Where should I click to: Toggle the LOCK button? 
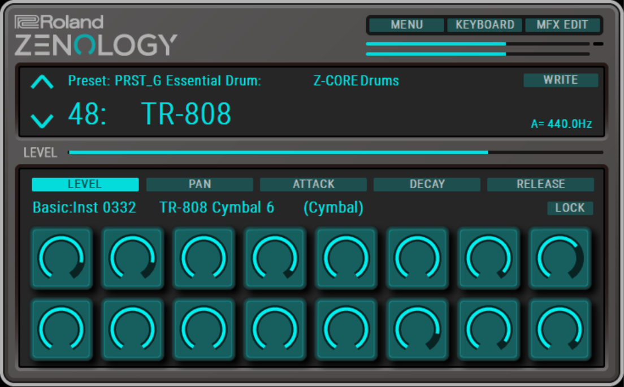click(570, 208)
